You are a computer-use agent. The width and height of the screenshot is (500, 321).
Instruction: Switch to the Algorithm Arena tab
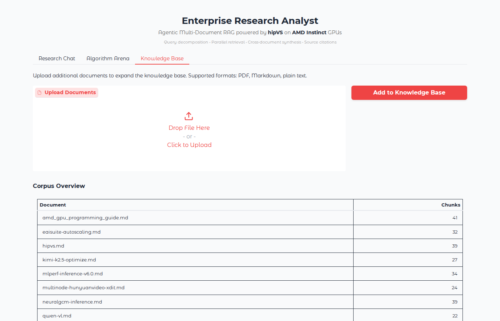coord(108,58)
